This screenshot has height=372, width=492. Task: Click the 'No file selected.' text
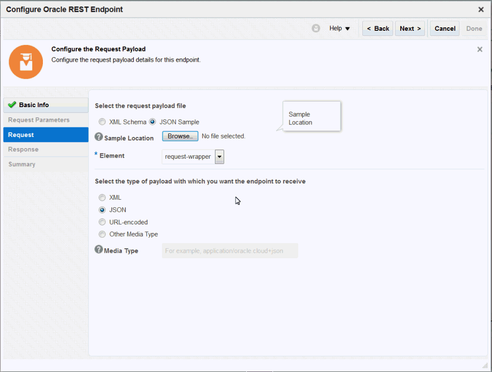(224, 136)
